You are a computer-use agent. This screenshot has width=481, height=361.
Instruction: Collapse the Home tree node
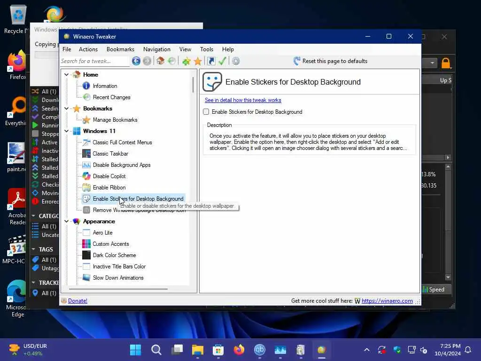[66, 75]
